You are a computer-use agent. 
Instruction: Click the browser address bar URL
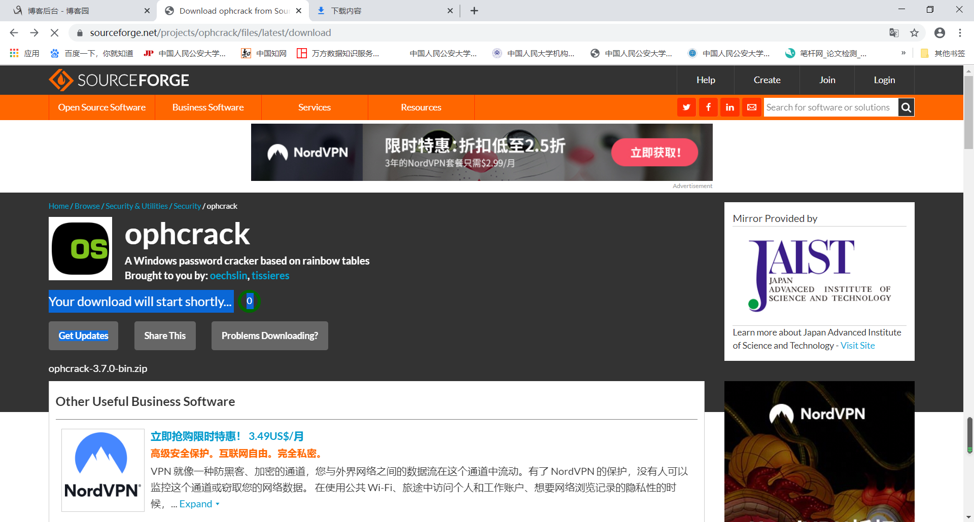[211, 33]
